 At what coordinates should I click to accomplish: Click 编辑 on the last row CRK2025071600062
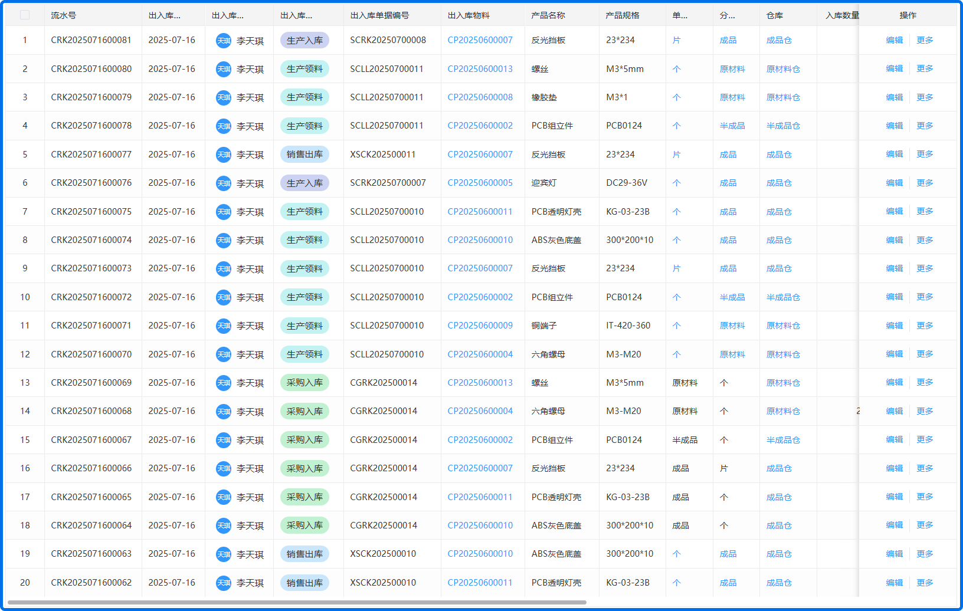[895, 582]
